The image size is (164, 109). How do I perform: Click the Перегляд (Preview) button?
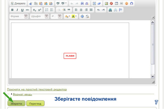35,104
